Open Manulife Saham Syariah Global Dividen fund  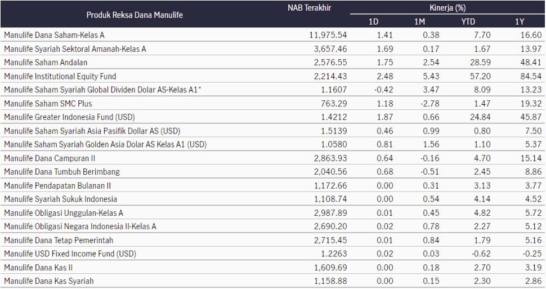click(102, 90)
